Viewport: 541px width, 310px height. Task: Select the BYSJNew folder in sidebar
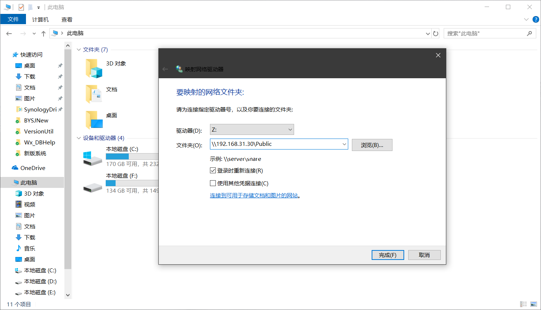point(36,121)
